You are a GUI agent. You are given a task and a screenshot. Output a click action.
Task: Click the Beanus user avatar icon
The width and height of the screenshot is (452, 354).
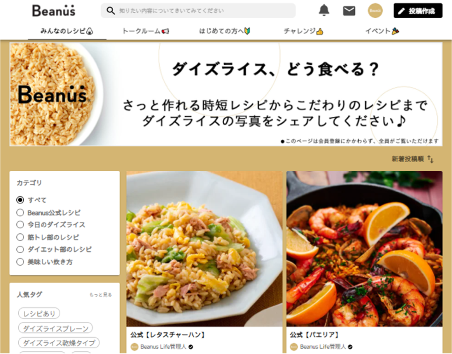pos(375,11)
